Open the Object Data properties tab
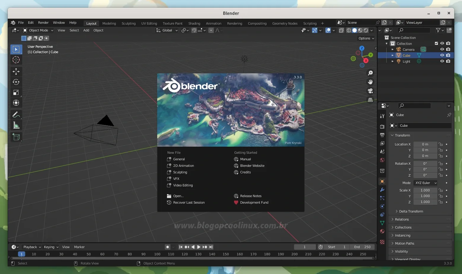This screenshot has width=462, height=274. pos(382,223)
